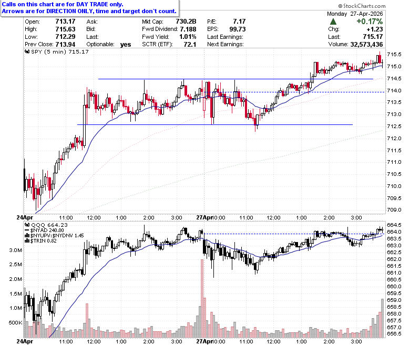The image size is (410, 346).
Task: Click the candlestick icon beside SPY label
Action: [27, 51]
